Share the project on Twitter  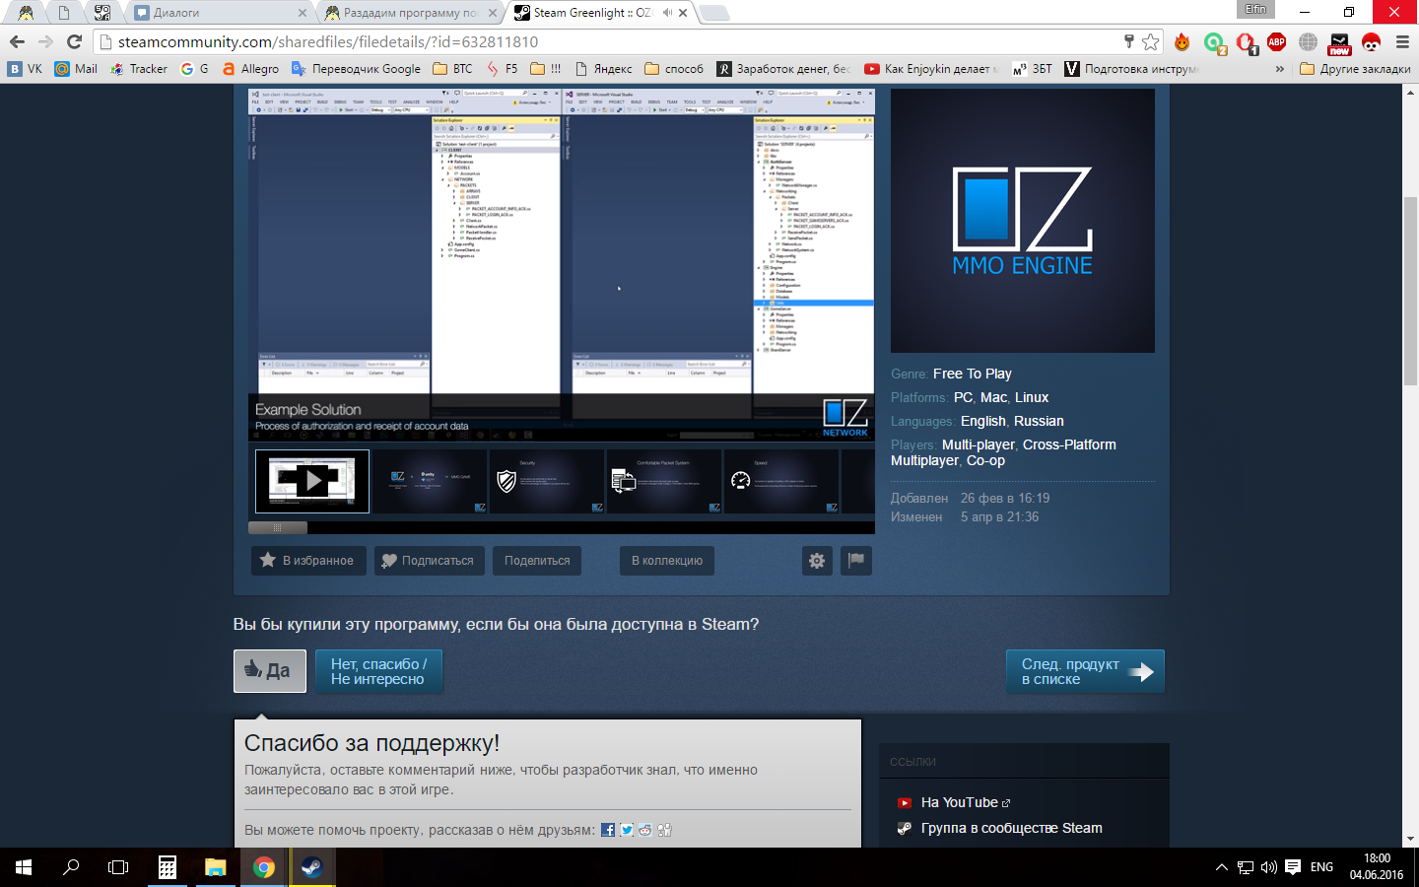click(627, 830)
